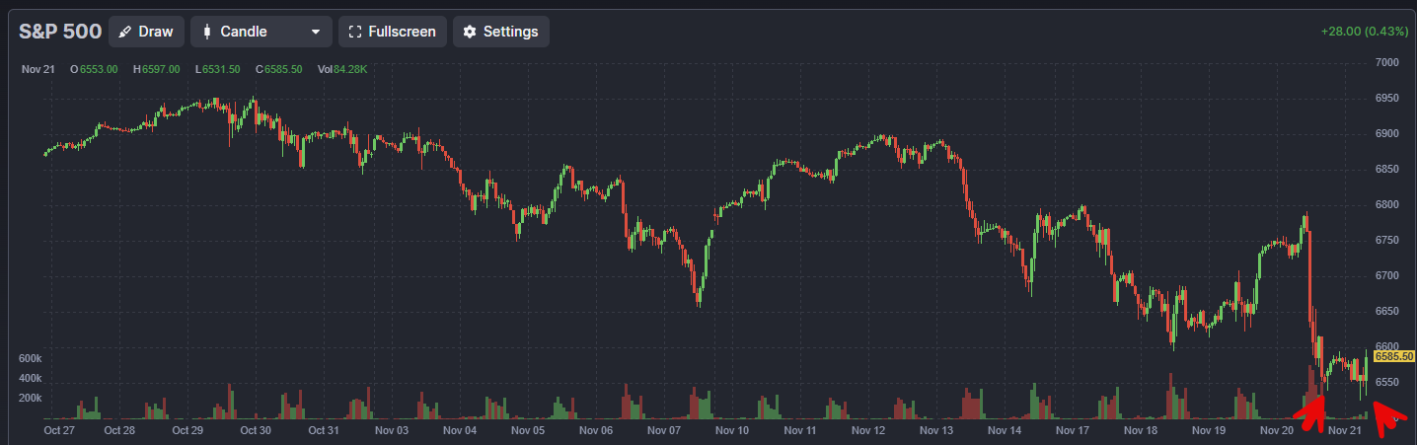The height and width of the screenshot is (445, 1417).
Task: Click the O 6553.00 open price readout
Action: click(93, 69)
